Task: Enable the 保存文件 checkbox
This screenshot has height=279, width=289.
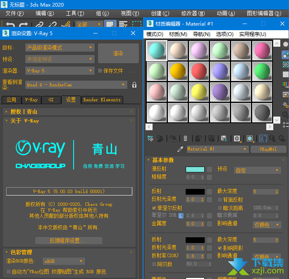Action: click(x=100, y=71)
